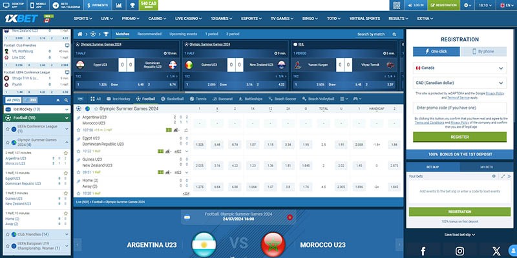Screen dimensions: 517x258
Task: Open the gamepad esports filter icon
Action: 357,99
